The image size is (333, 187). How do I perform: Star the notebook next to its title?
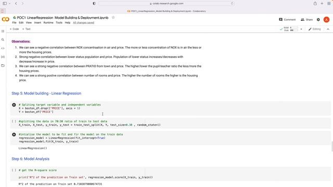113,18
